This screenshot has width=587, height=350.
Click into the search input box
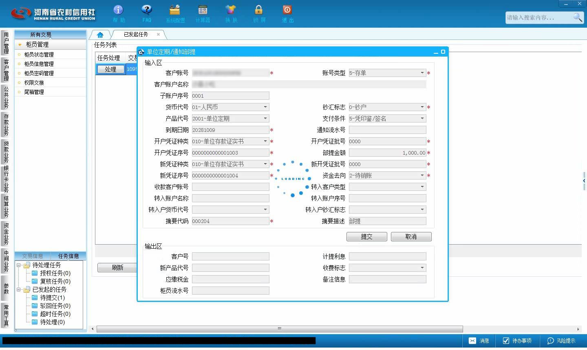pos(539,17)
